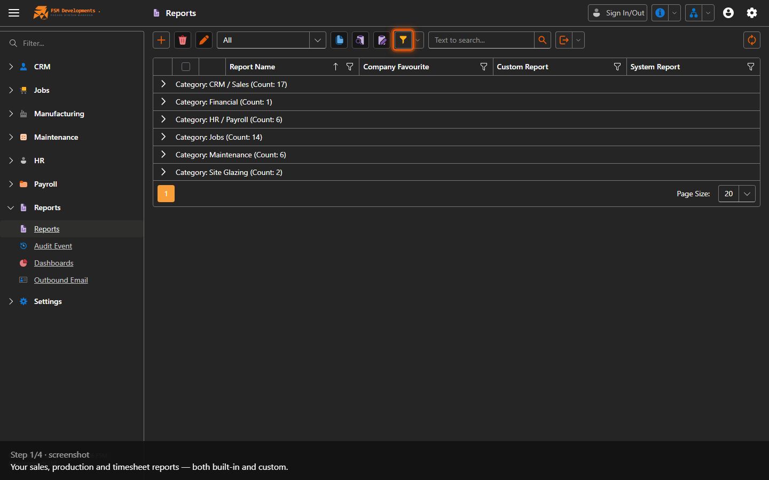Expand the CRM sidebar section

click(11, 67)
